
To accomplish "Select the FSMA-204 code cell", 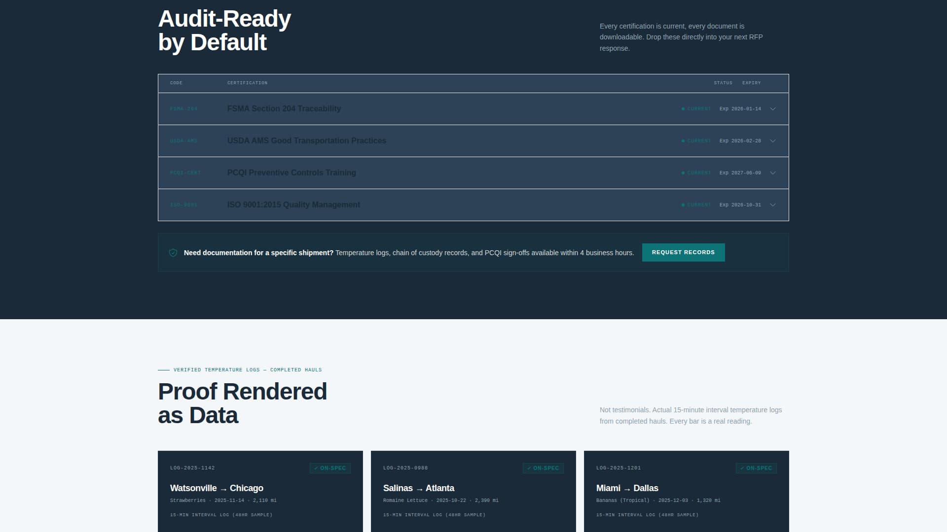I will (x=183, y=109).
